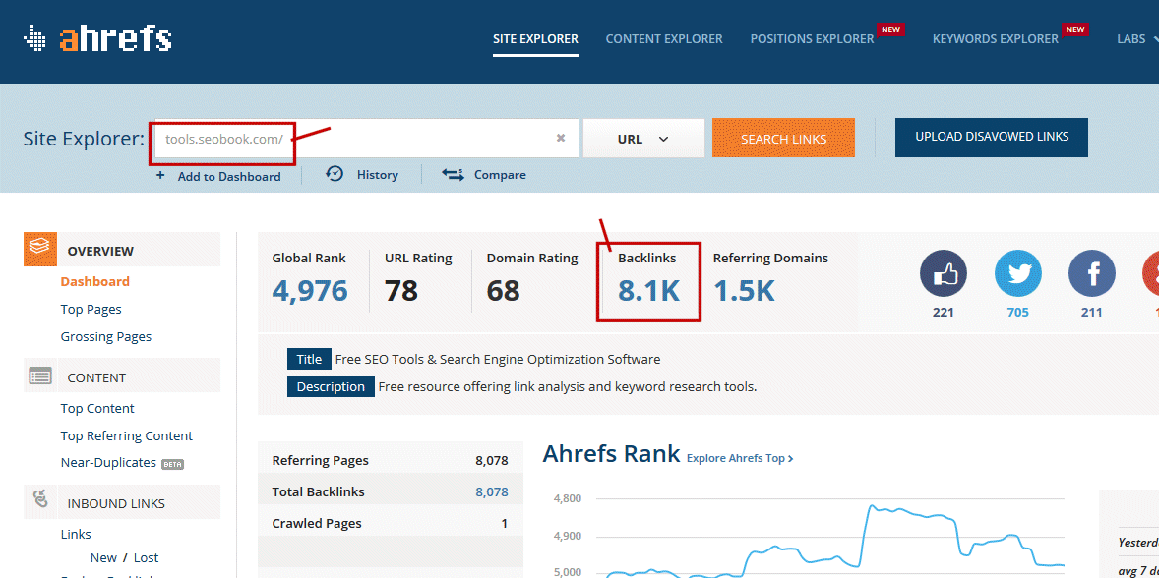
Task: Click the Inbound Links section icon
Action: tap(40, 500)
